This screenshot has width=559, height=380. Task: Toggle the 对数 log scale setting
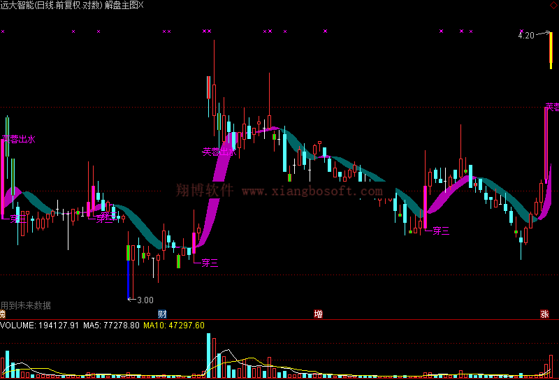pyautogui.click(x=91, y=5)
